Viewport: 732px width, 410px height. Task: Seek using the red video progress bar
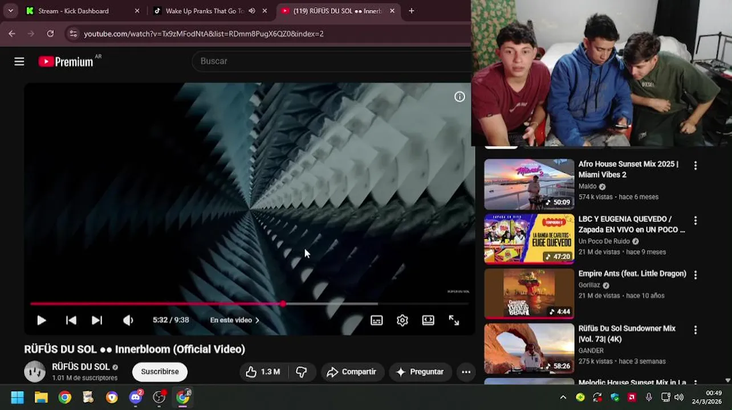(x=250, y=304)
